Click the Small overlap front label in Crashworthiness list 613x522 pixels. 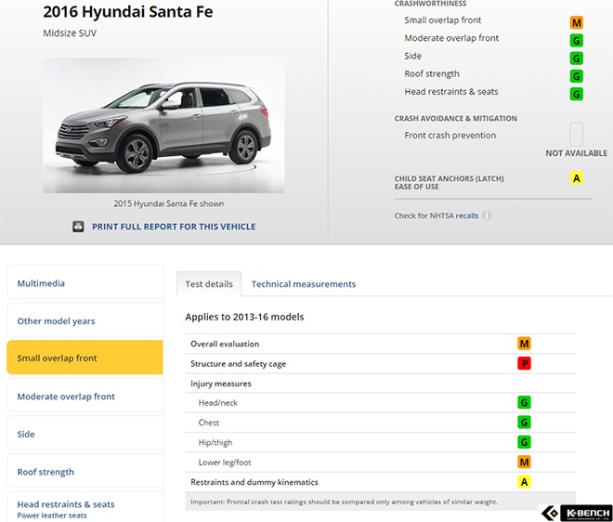tap(442, 20)
